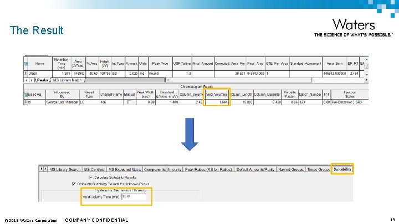Click the Threshold column header
399x224 pixels.
tap(167, 95)
